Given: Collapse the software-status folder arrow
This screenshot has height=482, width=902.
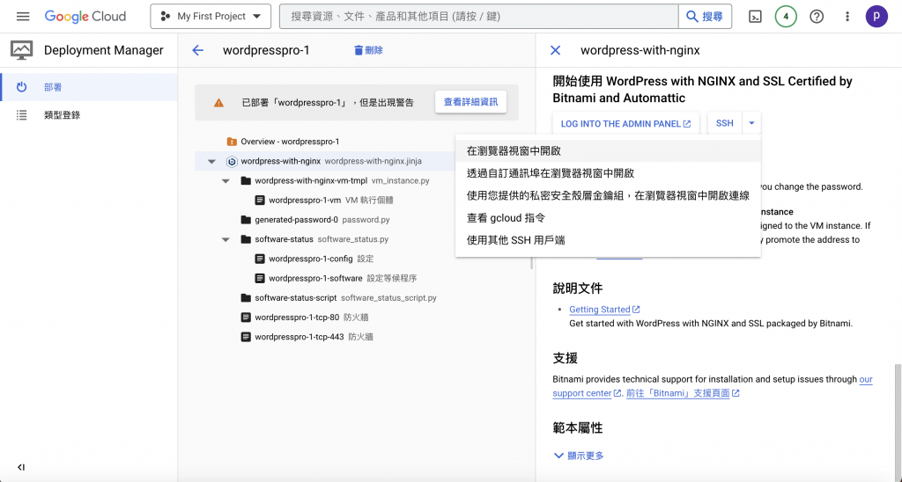Looking at the screenshot, I should pyautogui.click(x=226, y=239).
